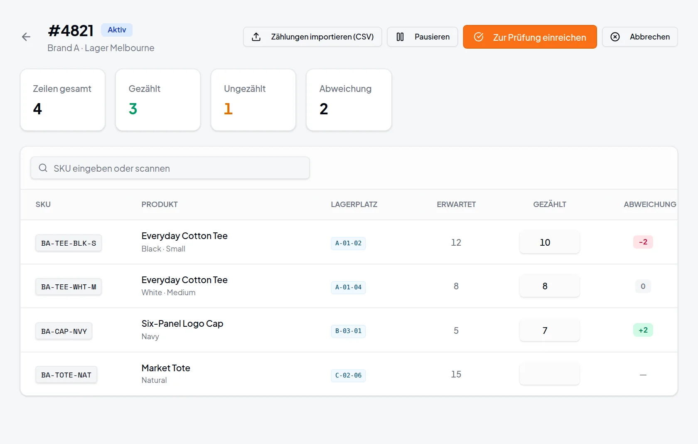Click the BA-TEE-WHT-M SKU tag
Screen dimensions: 698x444
pos(69,287)
